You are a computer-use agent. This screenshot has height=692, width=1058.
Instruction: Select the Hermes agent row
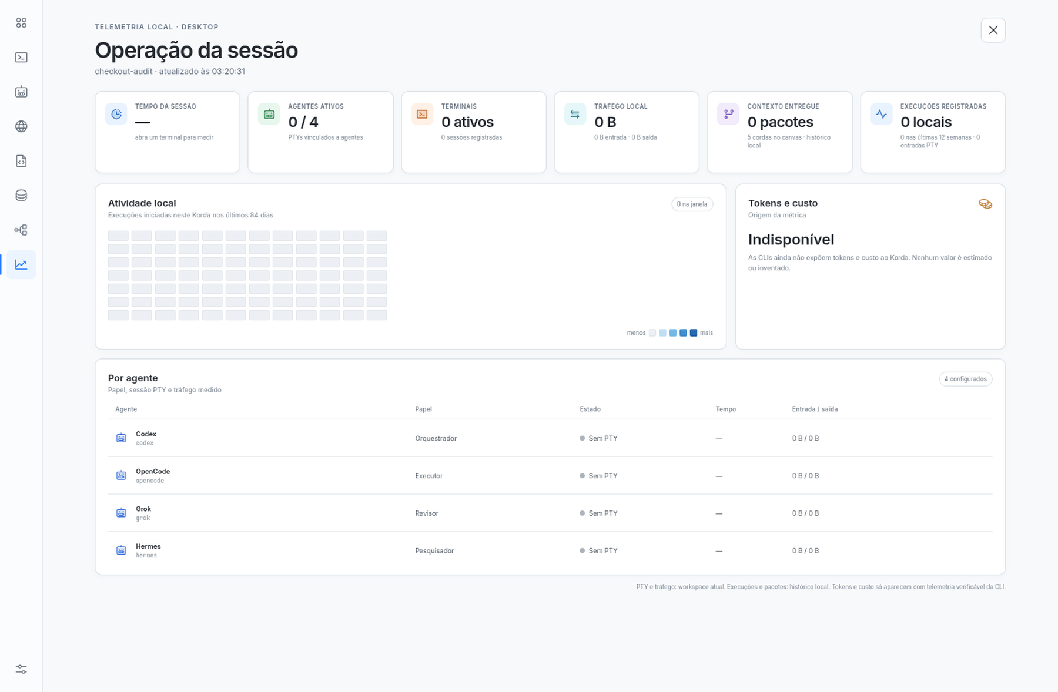[550, 550]
